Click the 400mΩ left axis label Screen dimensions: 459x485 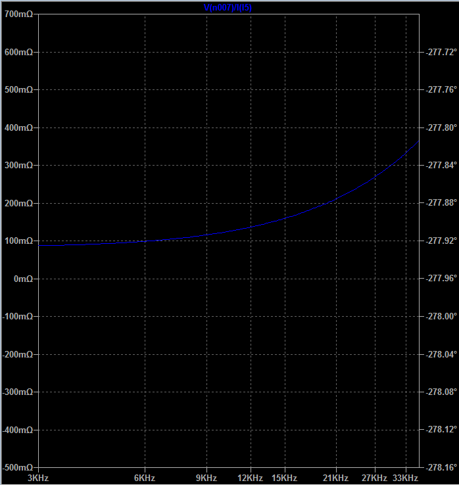pyautogui.click(x=18, y=127)
